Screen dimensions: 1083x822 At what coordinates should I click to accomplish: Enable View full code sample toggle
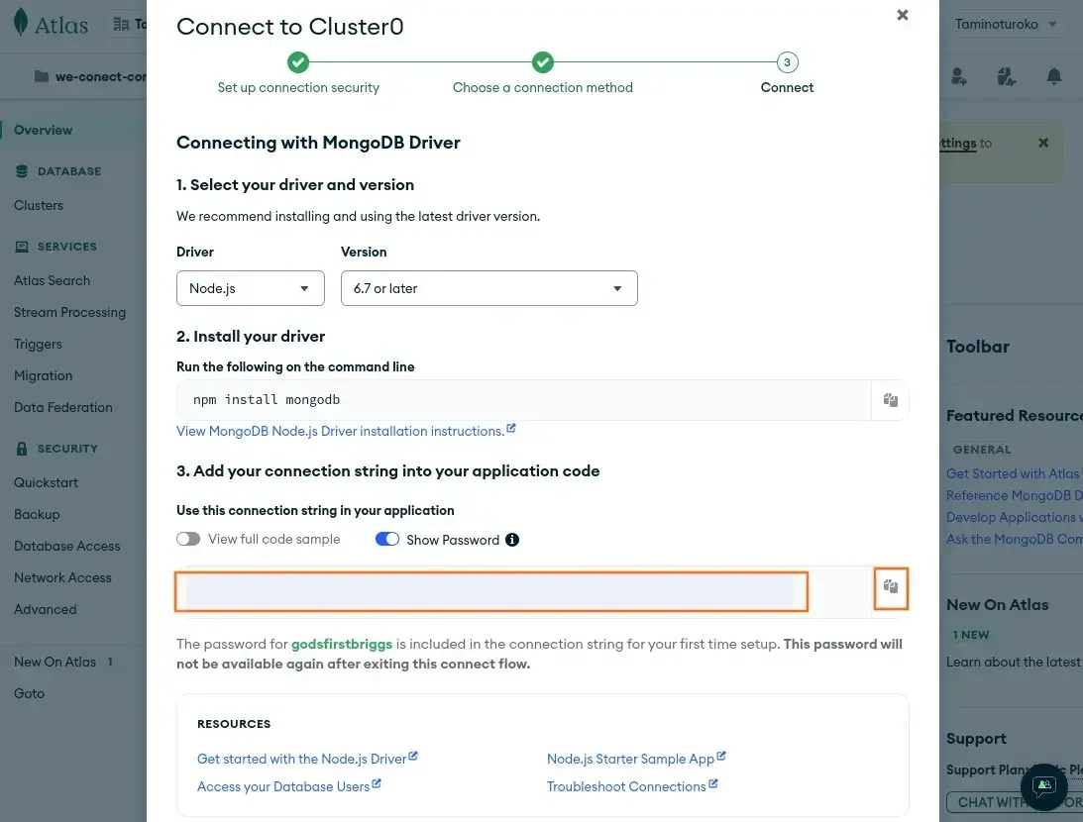click(x=188, y=540)
